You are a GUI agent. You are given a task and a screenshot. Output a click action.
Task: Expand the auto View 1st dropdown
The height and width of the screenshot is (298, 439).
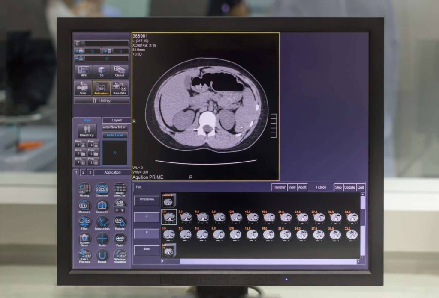115,127
